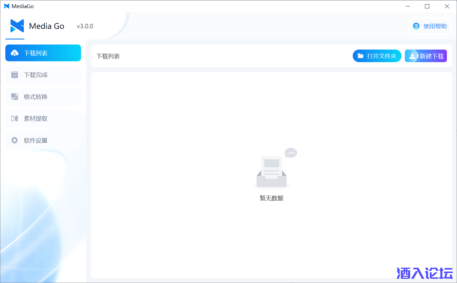Open the 使用帮助 help link

point(430,26)
